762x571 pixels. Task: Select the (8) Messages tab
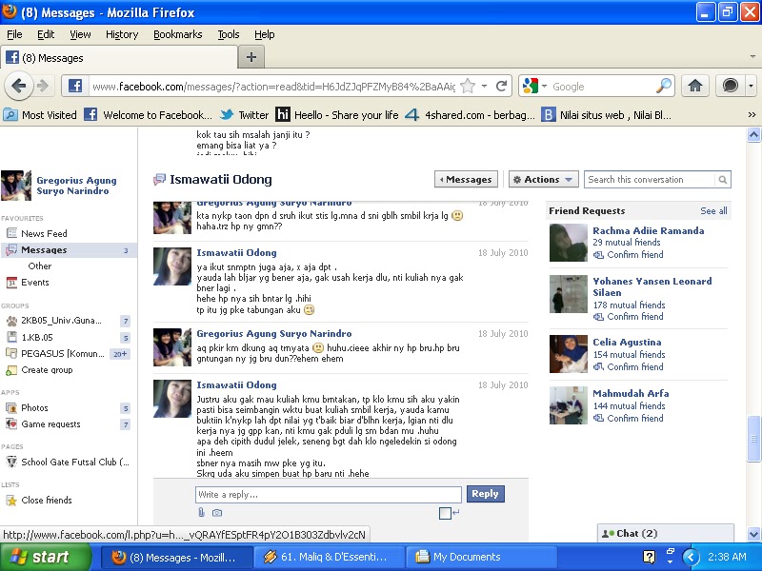[119, 58]
